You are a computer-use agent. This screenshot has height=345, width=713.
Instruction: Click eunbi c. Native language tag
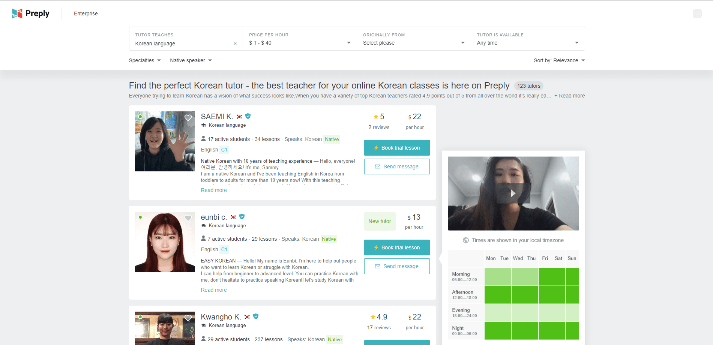(329, 239)
